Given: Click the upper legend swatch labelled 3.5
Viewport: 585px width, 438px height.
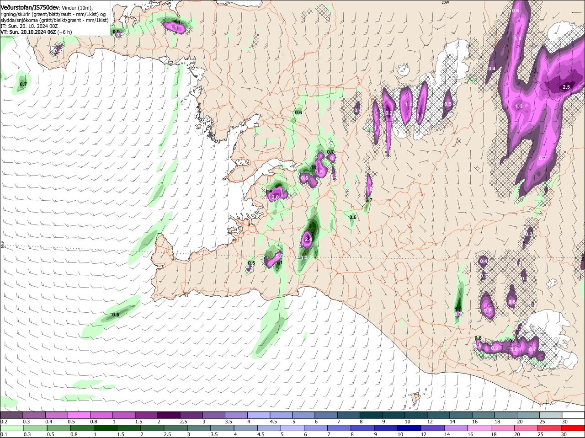Looking at the screenshot, I should (236, 415).
